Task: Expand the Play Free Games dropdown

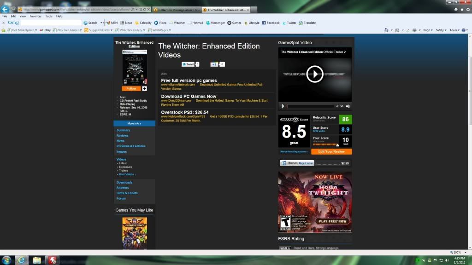Action: pos(81,30)
